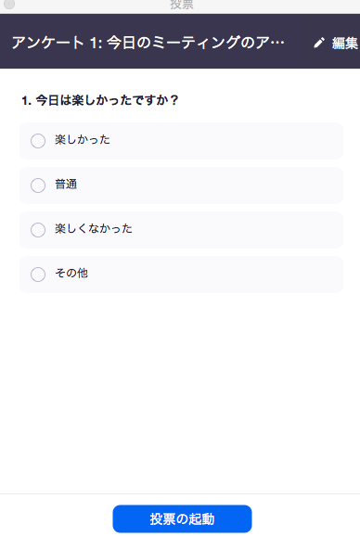360x537 pixels.
Task: Click the blank white area below その他 option
Action: [181, 390]
